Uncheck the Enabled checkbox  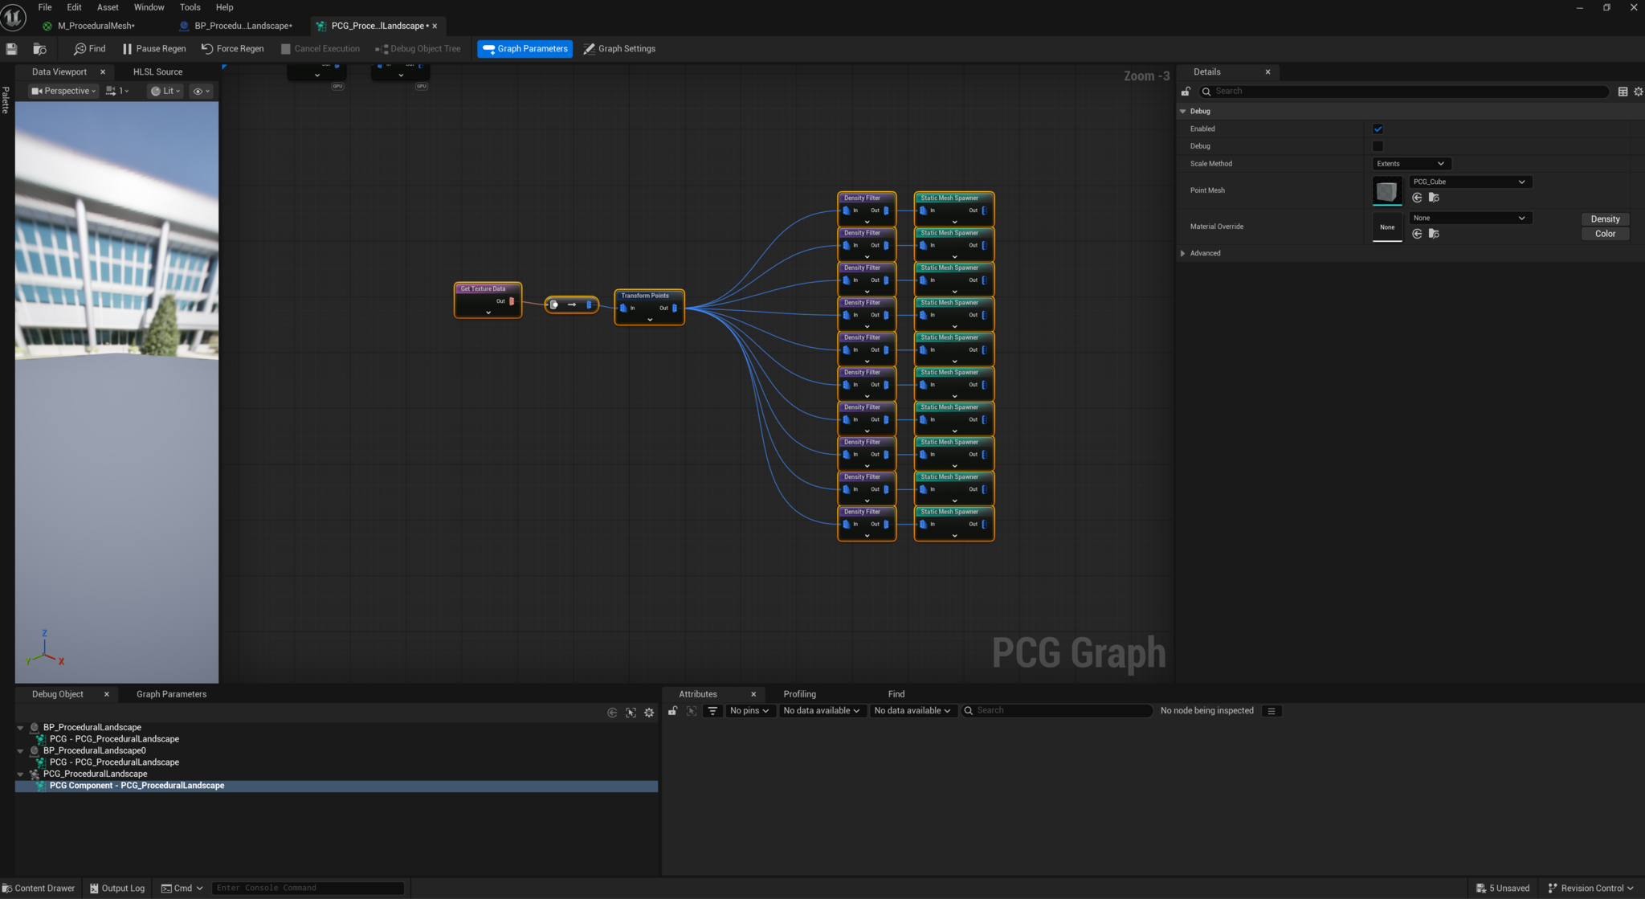tap(1378, 129)
